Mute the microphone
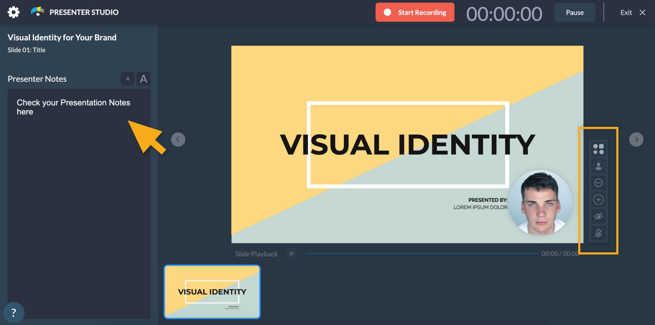 (x=598, y=234)
